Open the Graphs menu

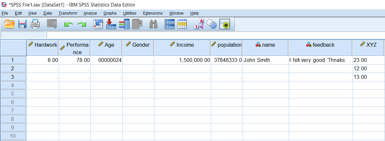pos(110,13)
